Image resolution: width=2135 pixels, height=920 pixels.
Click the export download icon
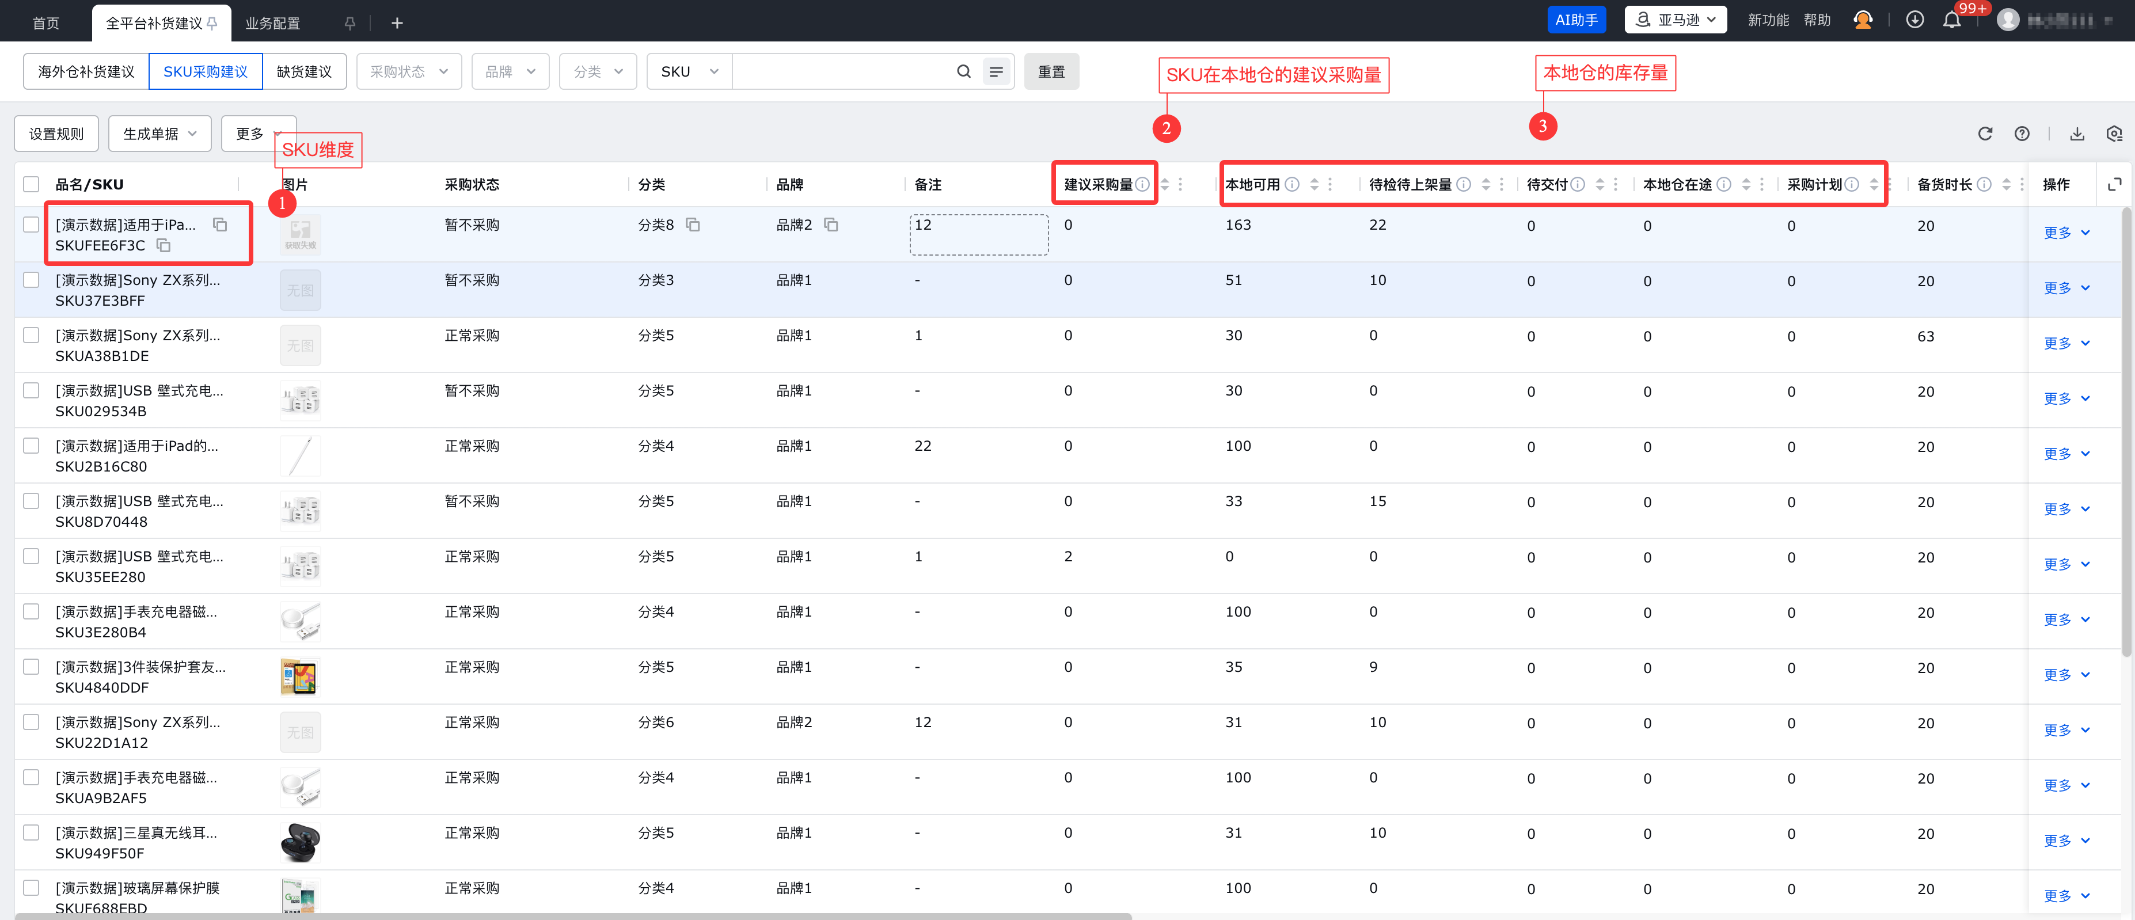2076,134
